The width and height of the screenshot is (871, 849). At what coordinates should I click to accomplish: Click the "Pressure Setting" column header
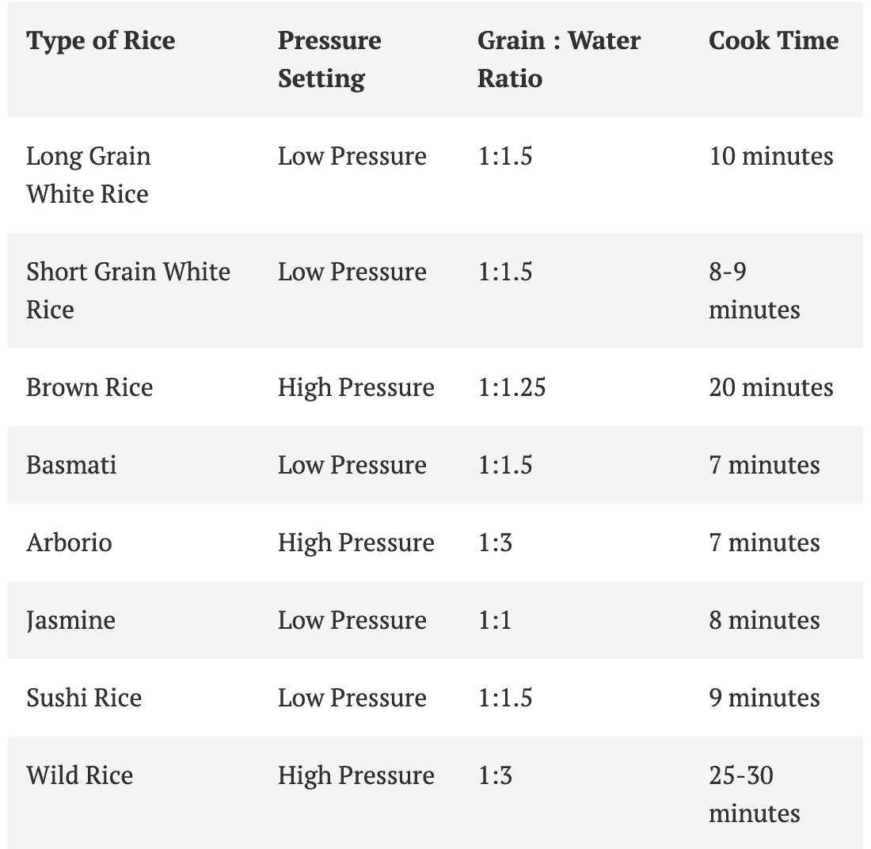tap(329, 59)
